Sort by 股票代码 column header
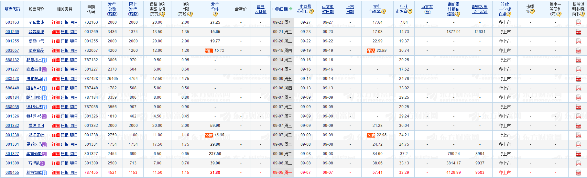 click(x=12, y=9)
